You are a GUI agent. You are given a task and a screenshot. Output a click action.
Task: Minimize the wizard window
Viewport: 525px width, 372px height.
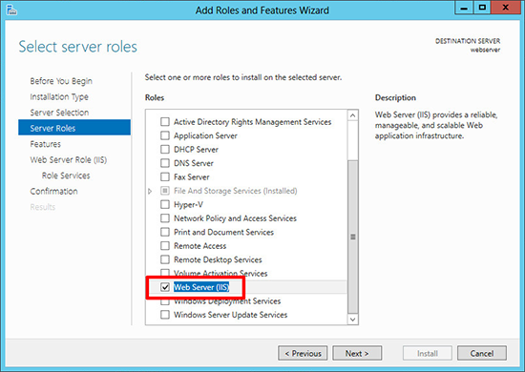[x=464, y=9]
